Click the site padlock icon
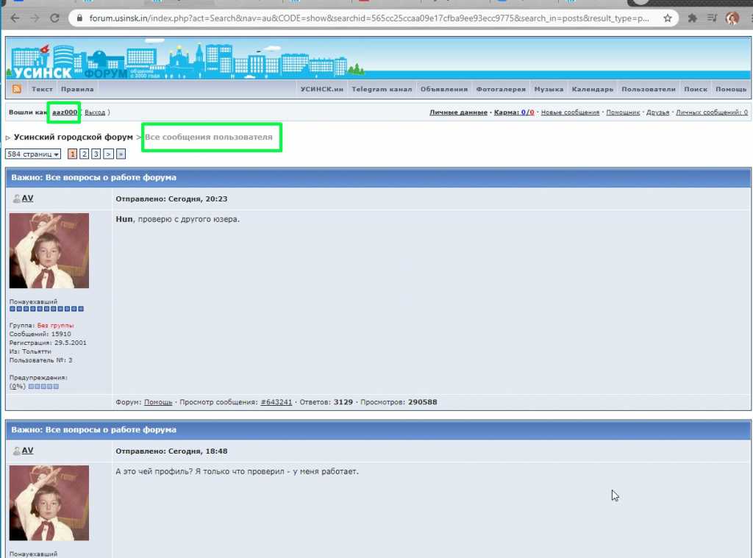This screenshot has width=753, height=558. click(80, 18)
